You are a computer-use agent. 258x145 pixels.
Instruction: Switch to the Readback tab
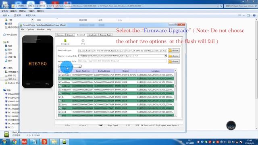pos(92,35)
